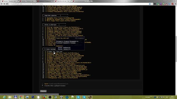Go back using the browser back arrow
The width and height of the screenshot is (177, 99).
(2, 4)
